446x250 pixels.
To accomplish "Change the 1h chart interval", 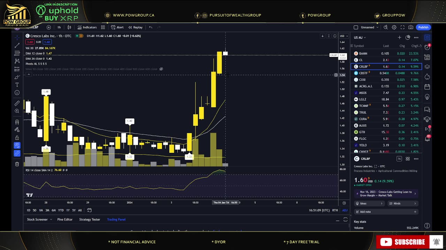I will 59,27.
